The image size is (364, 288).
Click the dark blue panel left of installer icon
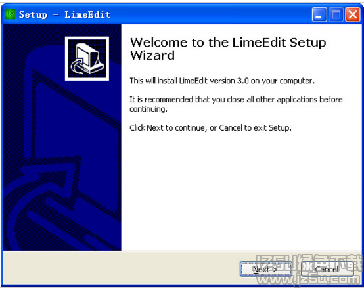tap(34, 58)
